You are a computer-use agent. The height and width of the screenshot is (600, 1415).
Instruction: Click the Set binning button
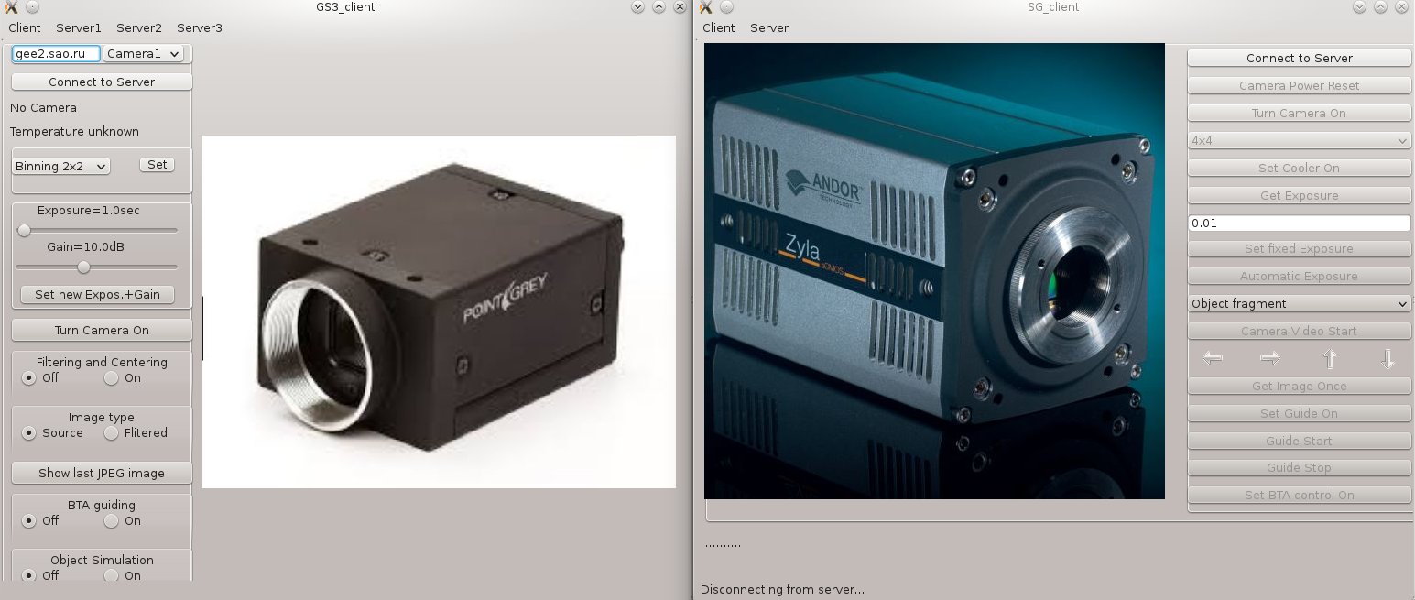(158, 164)
